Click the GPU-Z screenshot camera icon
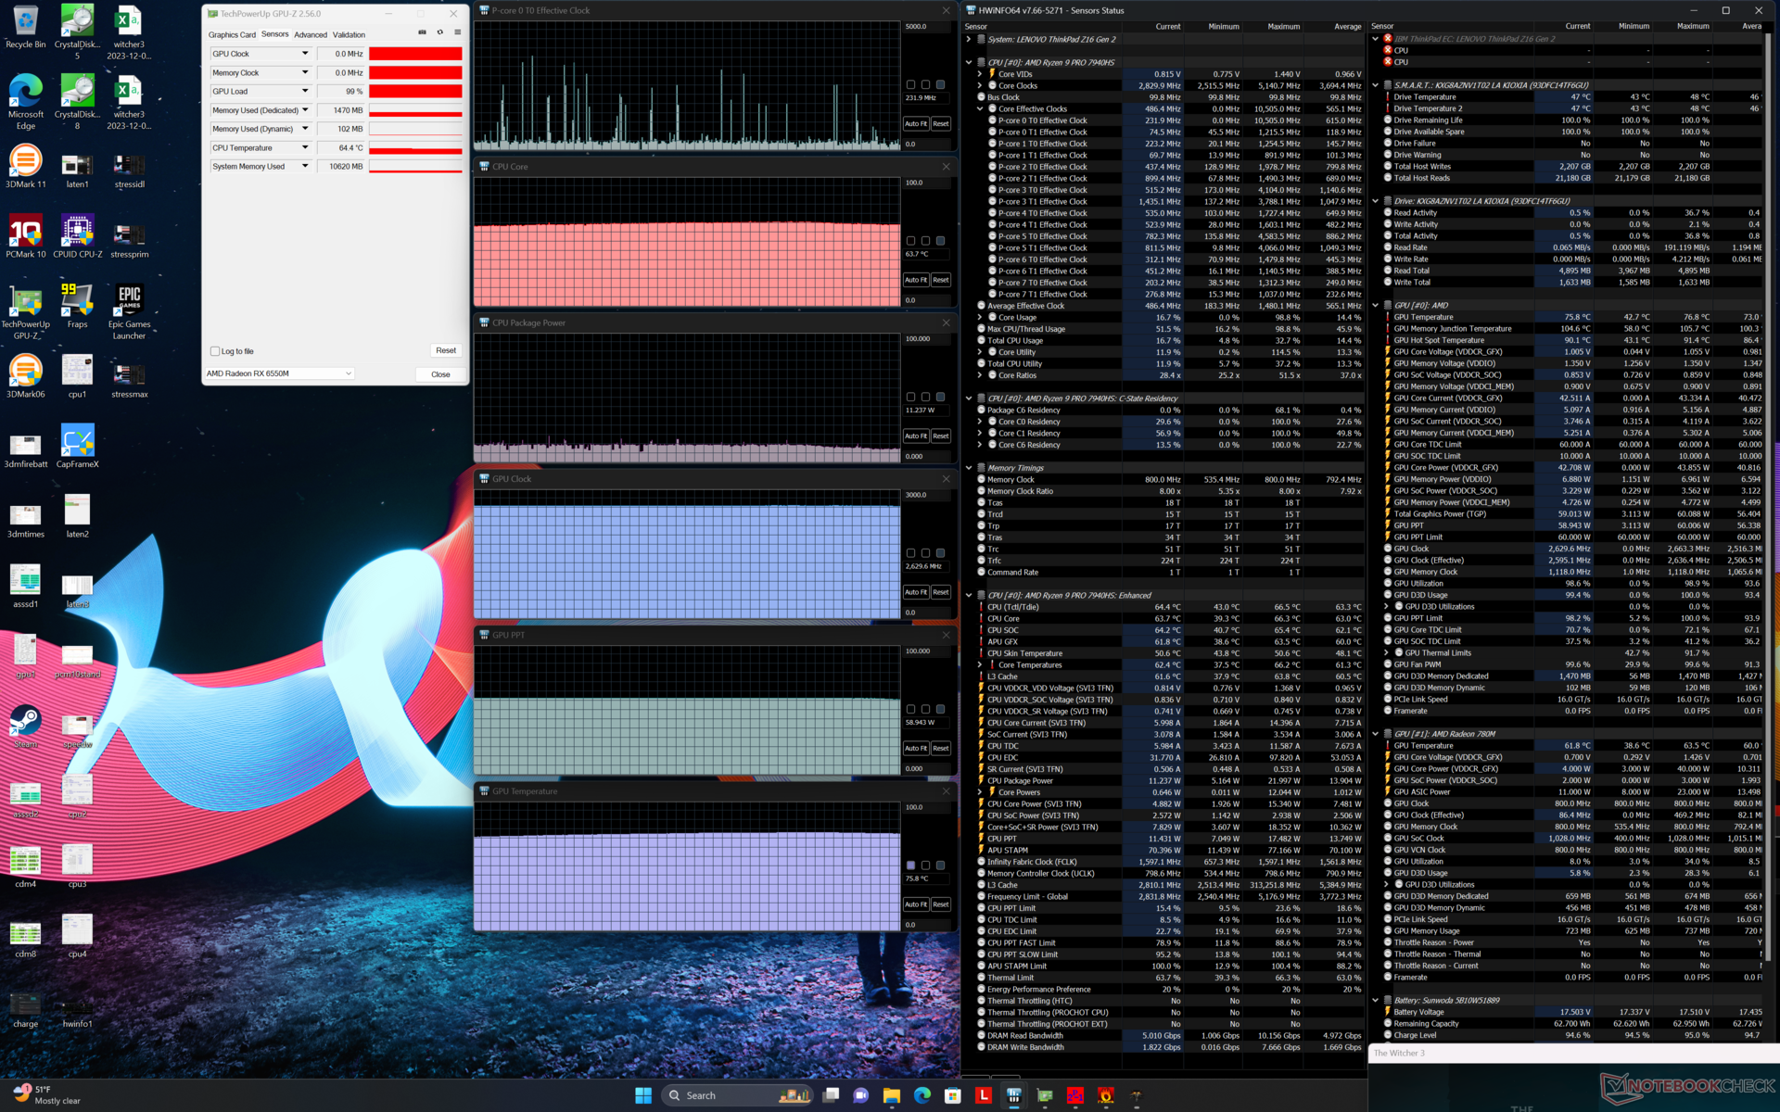 [x=422, y=32]
